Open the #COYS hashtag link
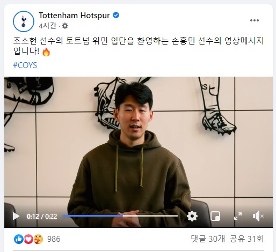The image size is (276, 252). (25, 65)
